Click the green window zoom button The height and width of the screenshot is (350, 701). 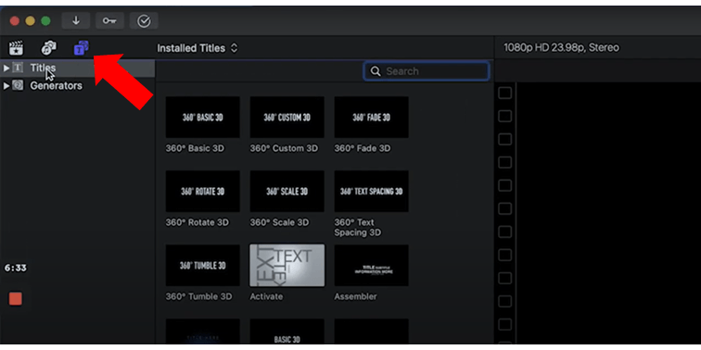pyautogui.click(x=45, y=21)
